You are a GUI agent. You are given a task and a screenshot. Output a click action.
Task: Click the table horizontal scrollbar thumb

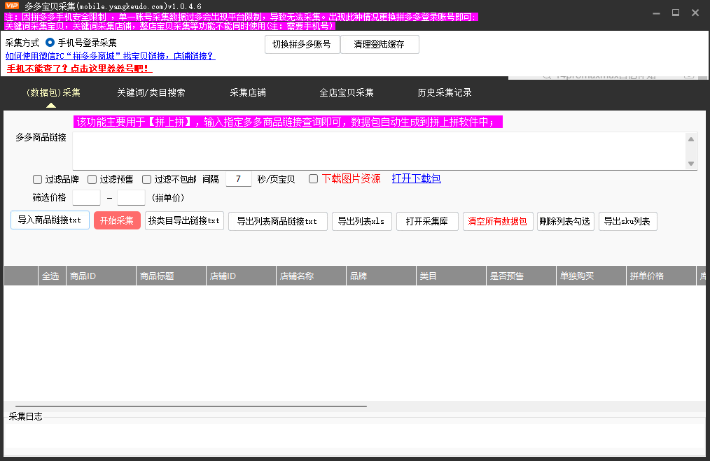point(190,406)
